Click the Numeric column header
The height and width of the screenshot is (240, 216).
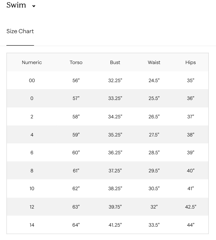pos(32,62)
